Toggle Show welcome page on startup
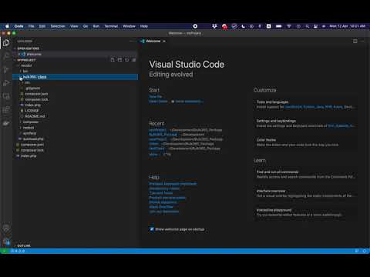This screenshot has height=277, width=370. tap(152, 229)
